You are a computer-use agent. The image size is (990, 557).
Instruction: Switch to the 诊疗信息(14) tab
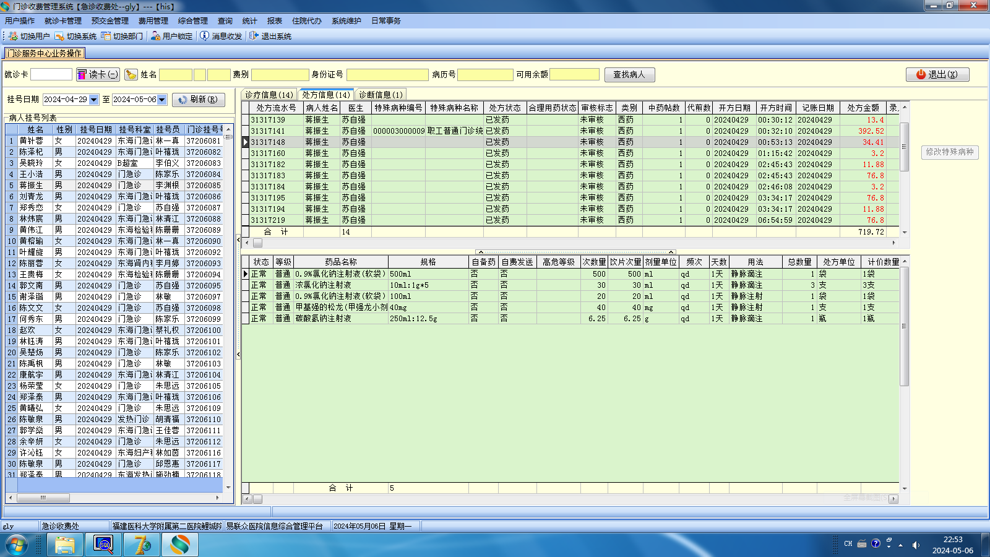tap(269, 95)
